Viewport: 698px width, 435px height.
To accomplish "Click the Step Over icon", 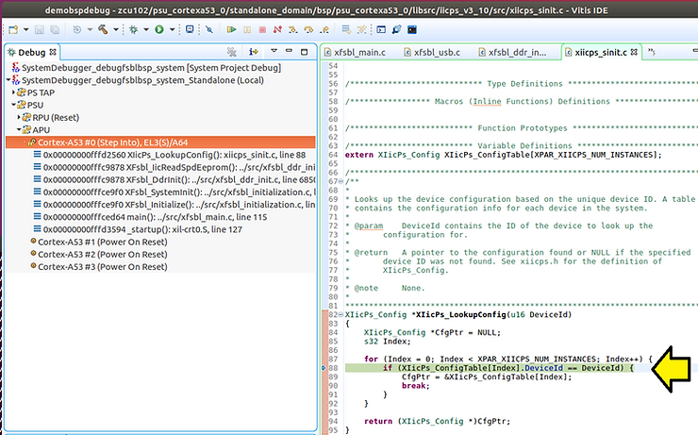I will pyautogui.click(x=308, y=29).
